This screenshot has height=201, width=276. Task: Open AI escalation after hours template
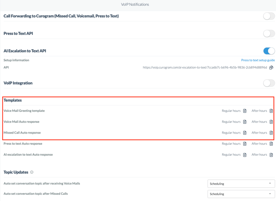click(271, 155)
